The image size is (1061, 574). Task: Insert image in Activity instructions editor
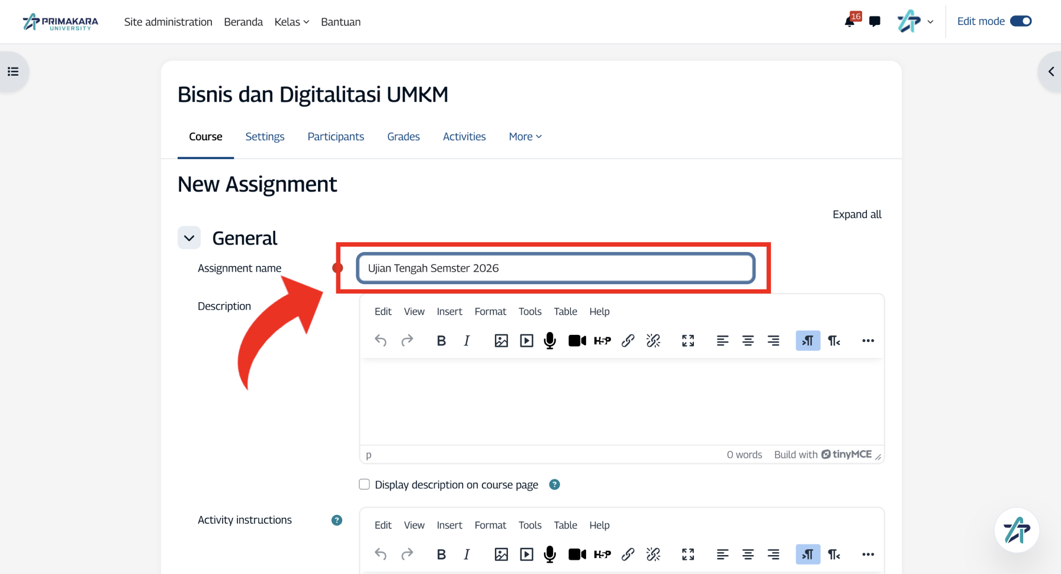click(501, 554)
